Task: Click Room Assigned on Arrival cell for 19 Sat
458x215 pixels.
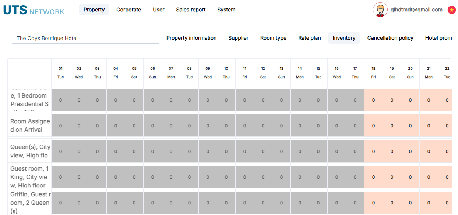Action: (392, 125)
